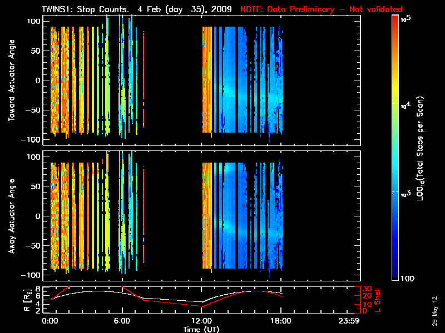Select the 'Toward Actuator Angle' axis label
This screenshot has width=445, height=333.
11,80
